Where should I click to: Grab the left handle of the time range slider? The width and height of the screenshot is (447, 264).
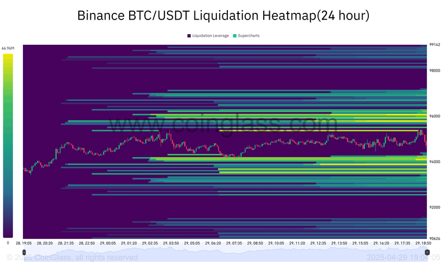point(24,252)
